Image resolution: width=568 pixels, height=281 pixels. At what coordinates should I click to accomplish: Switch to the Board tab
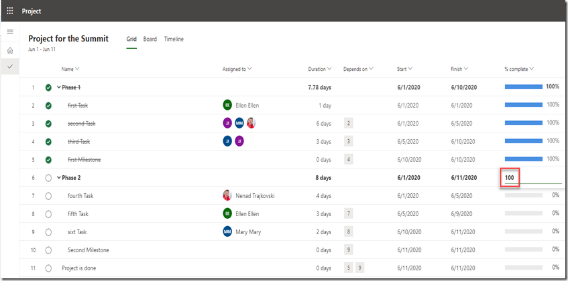coord(150,39)
